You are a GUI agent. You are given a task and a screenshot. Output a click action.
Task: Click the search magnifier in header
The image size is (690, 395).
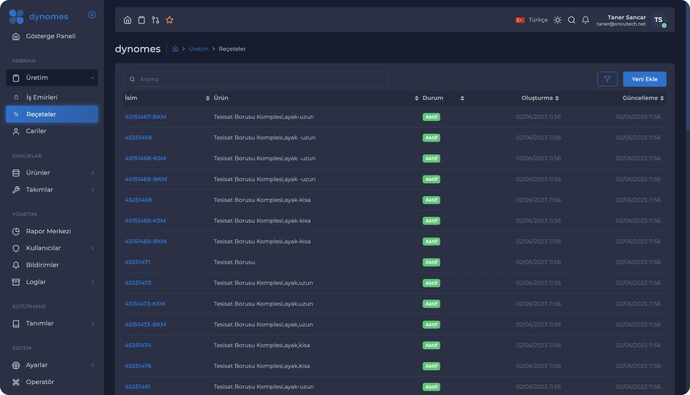pyautogui.click(x=572, y=20)
